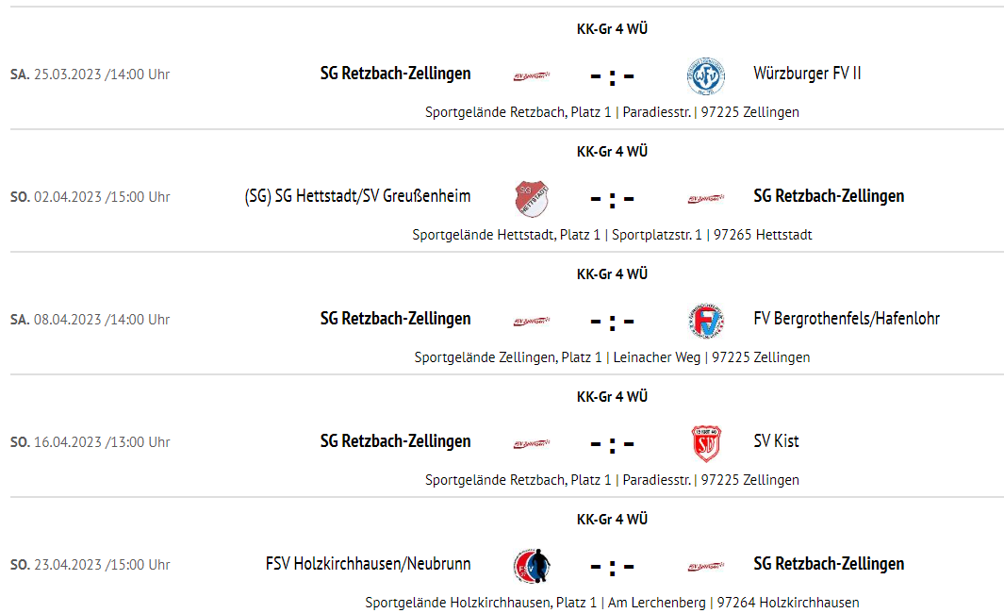Open the Würzburger FV II team link

tap(807, 74)
